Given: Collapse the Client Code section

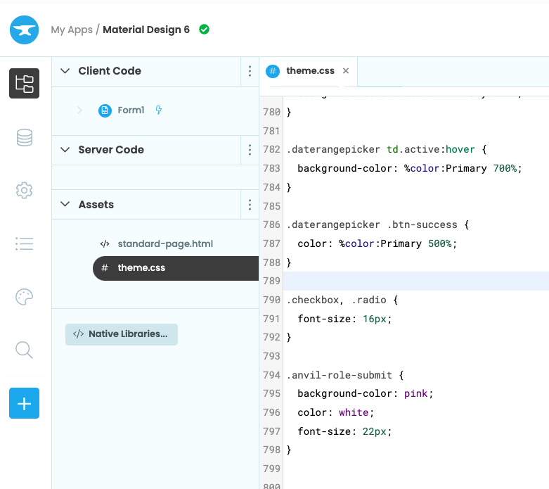Looking at the screenshot, I should 65,71.
